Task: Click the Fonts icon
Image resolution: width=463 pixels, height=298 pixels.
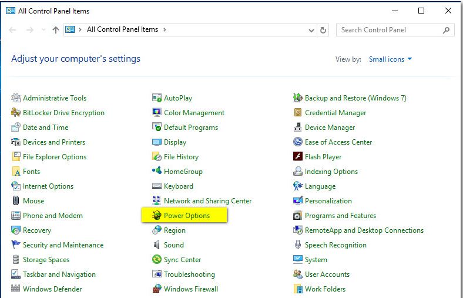Action: (x=16, y=171)
